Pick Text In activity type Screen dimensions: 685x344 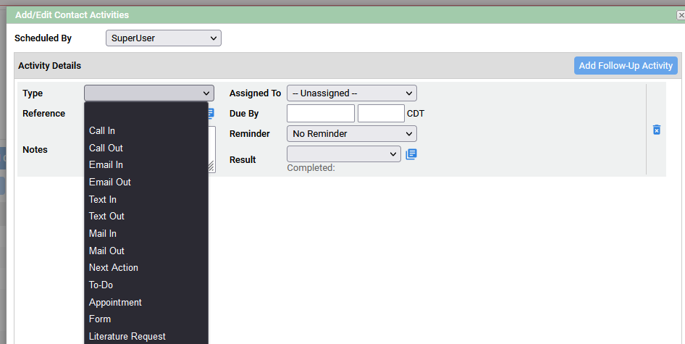pos(146,199)
